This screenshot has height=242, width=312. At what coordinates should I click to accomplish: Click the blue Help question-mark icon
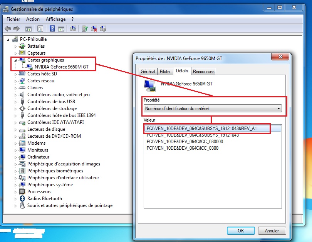[52, 28]
